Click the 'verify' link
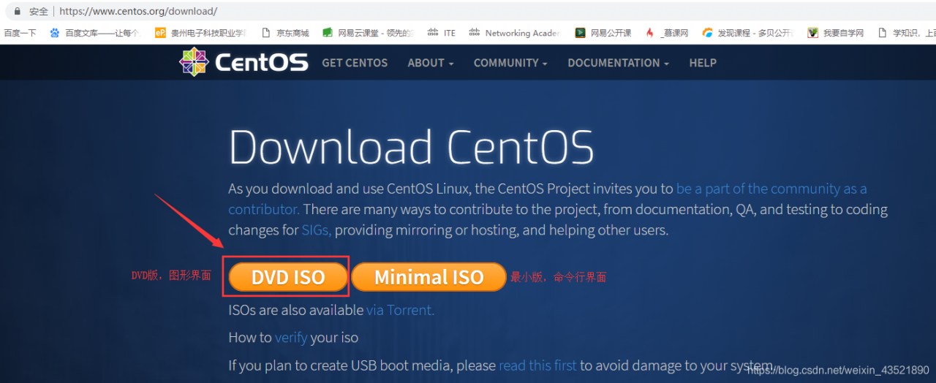The height and width of the screenshot is (383, 936). pyautogui.click(x=291, y=338)
